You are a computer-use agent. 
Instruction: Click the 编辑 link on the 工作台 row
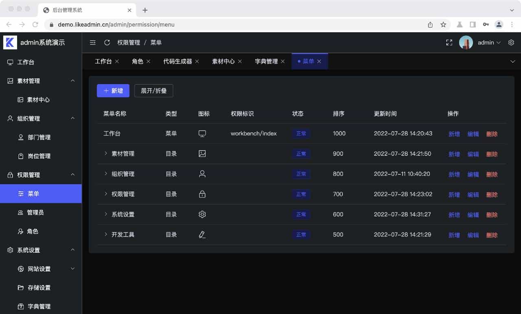pos(473,134)
